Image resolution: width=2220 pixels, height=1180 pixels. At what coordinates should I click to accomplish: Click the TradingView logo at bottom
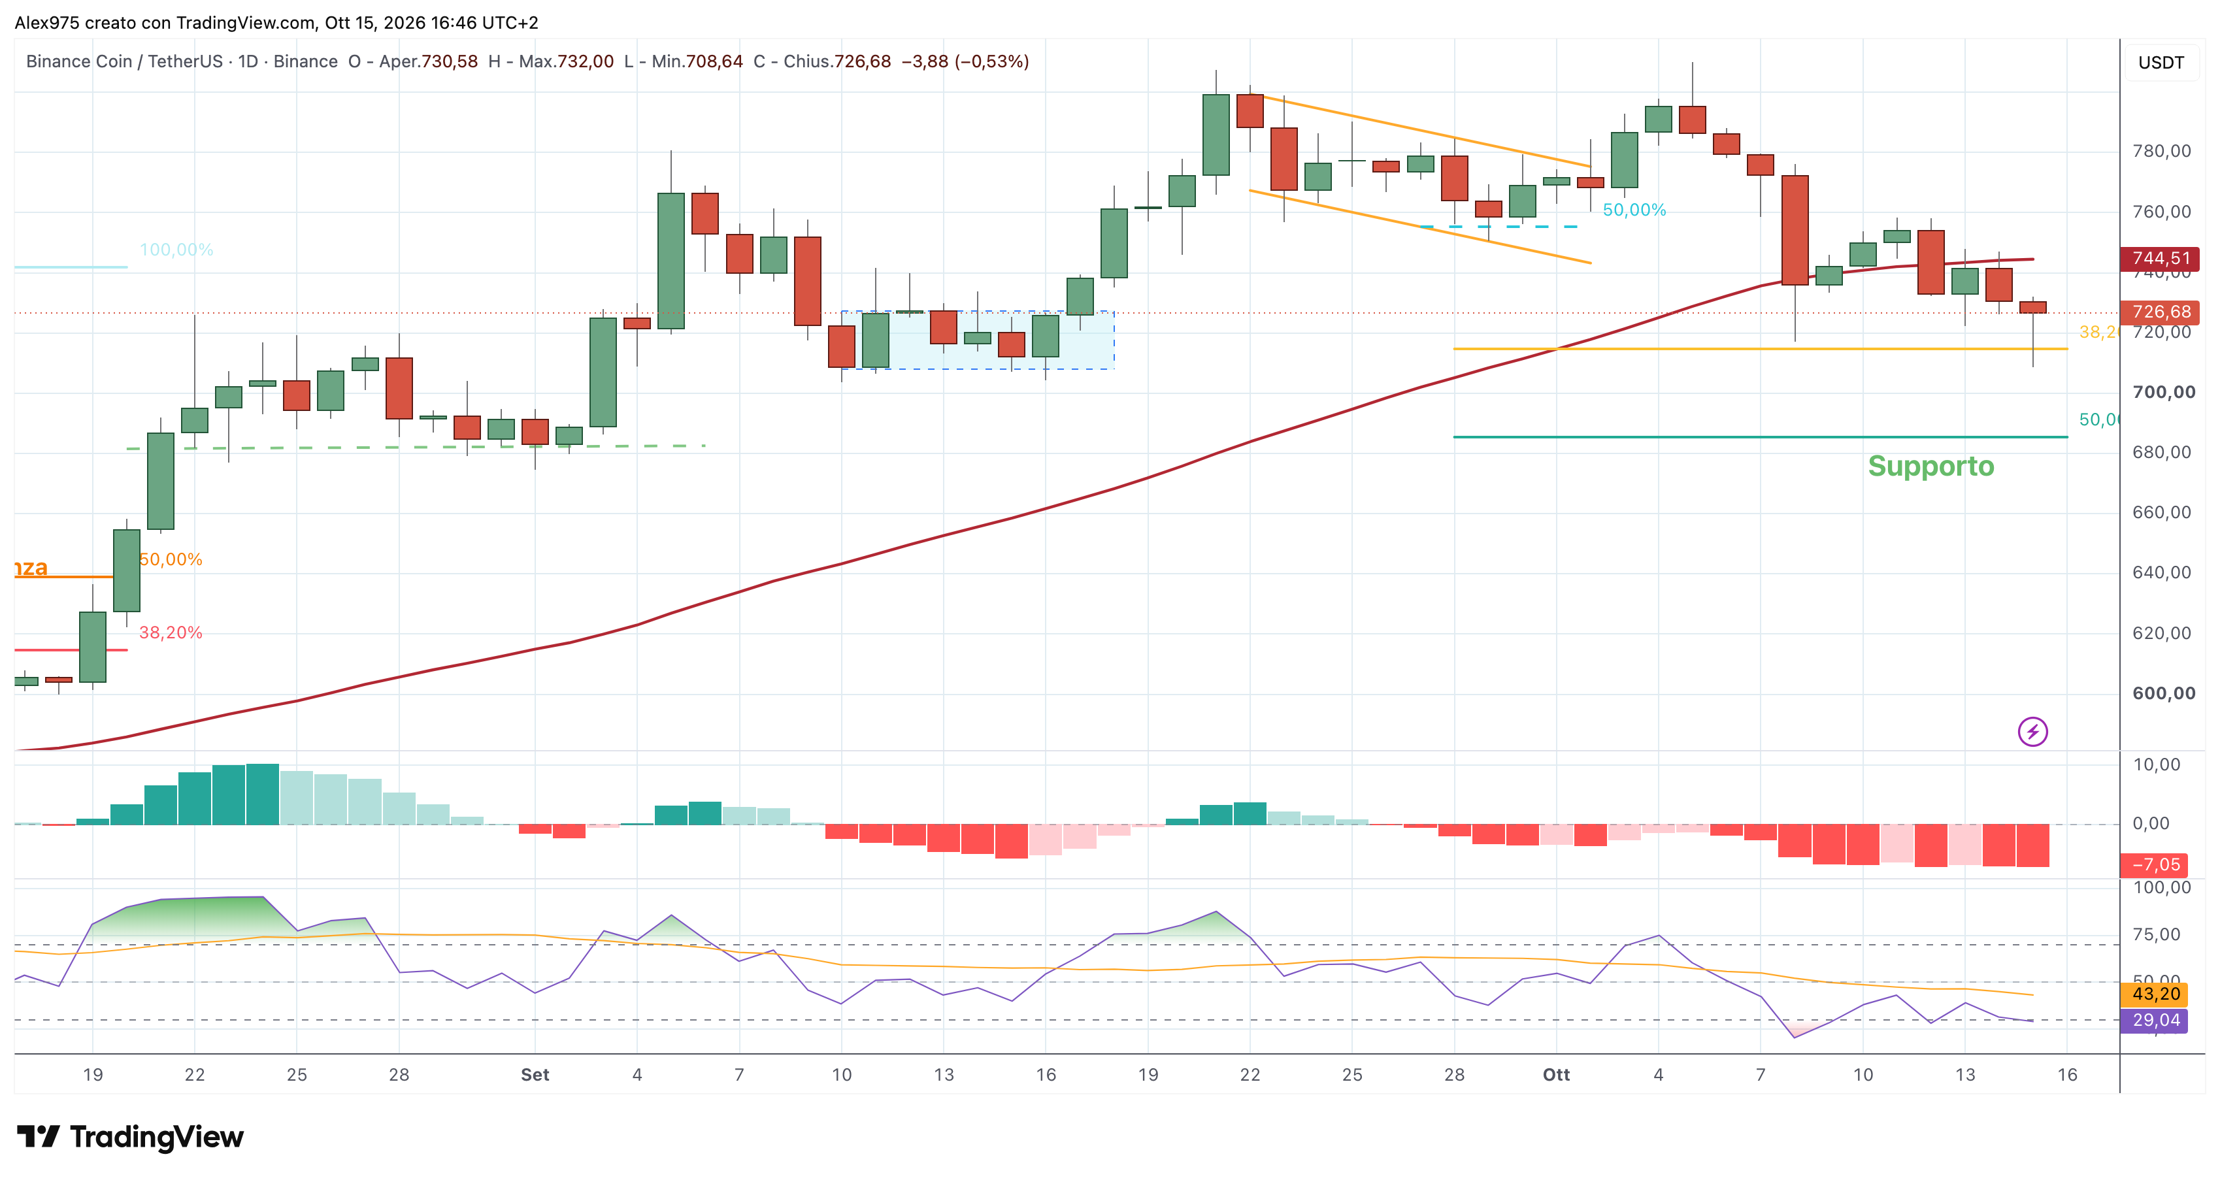[x=130, y=1137]
